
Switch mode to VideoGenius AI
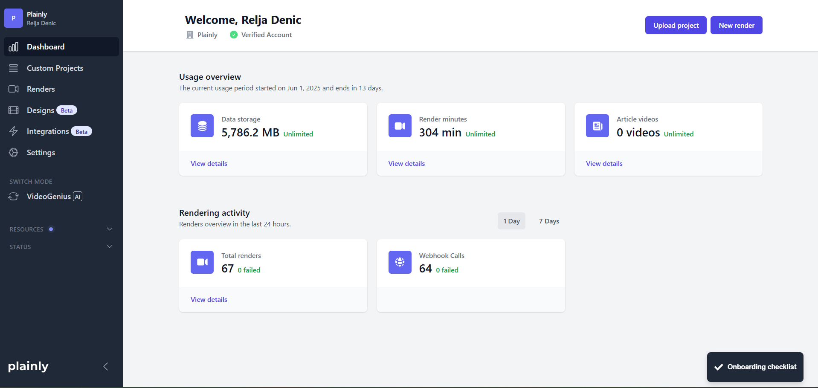tap(48, 197)
